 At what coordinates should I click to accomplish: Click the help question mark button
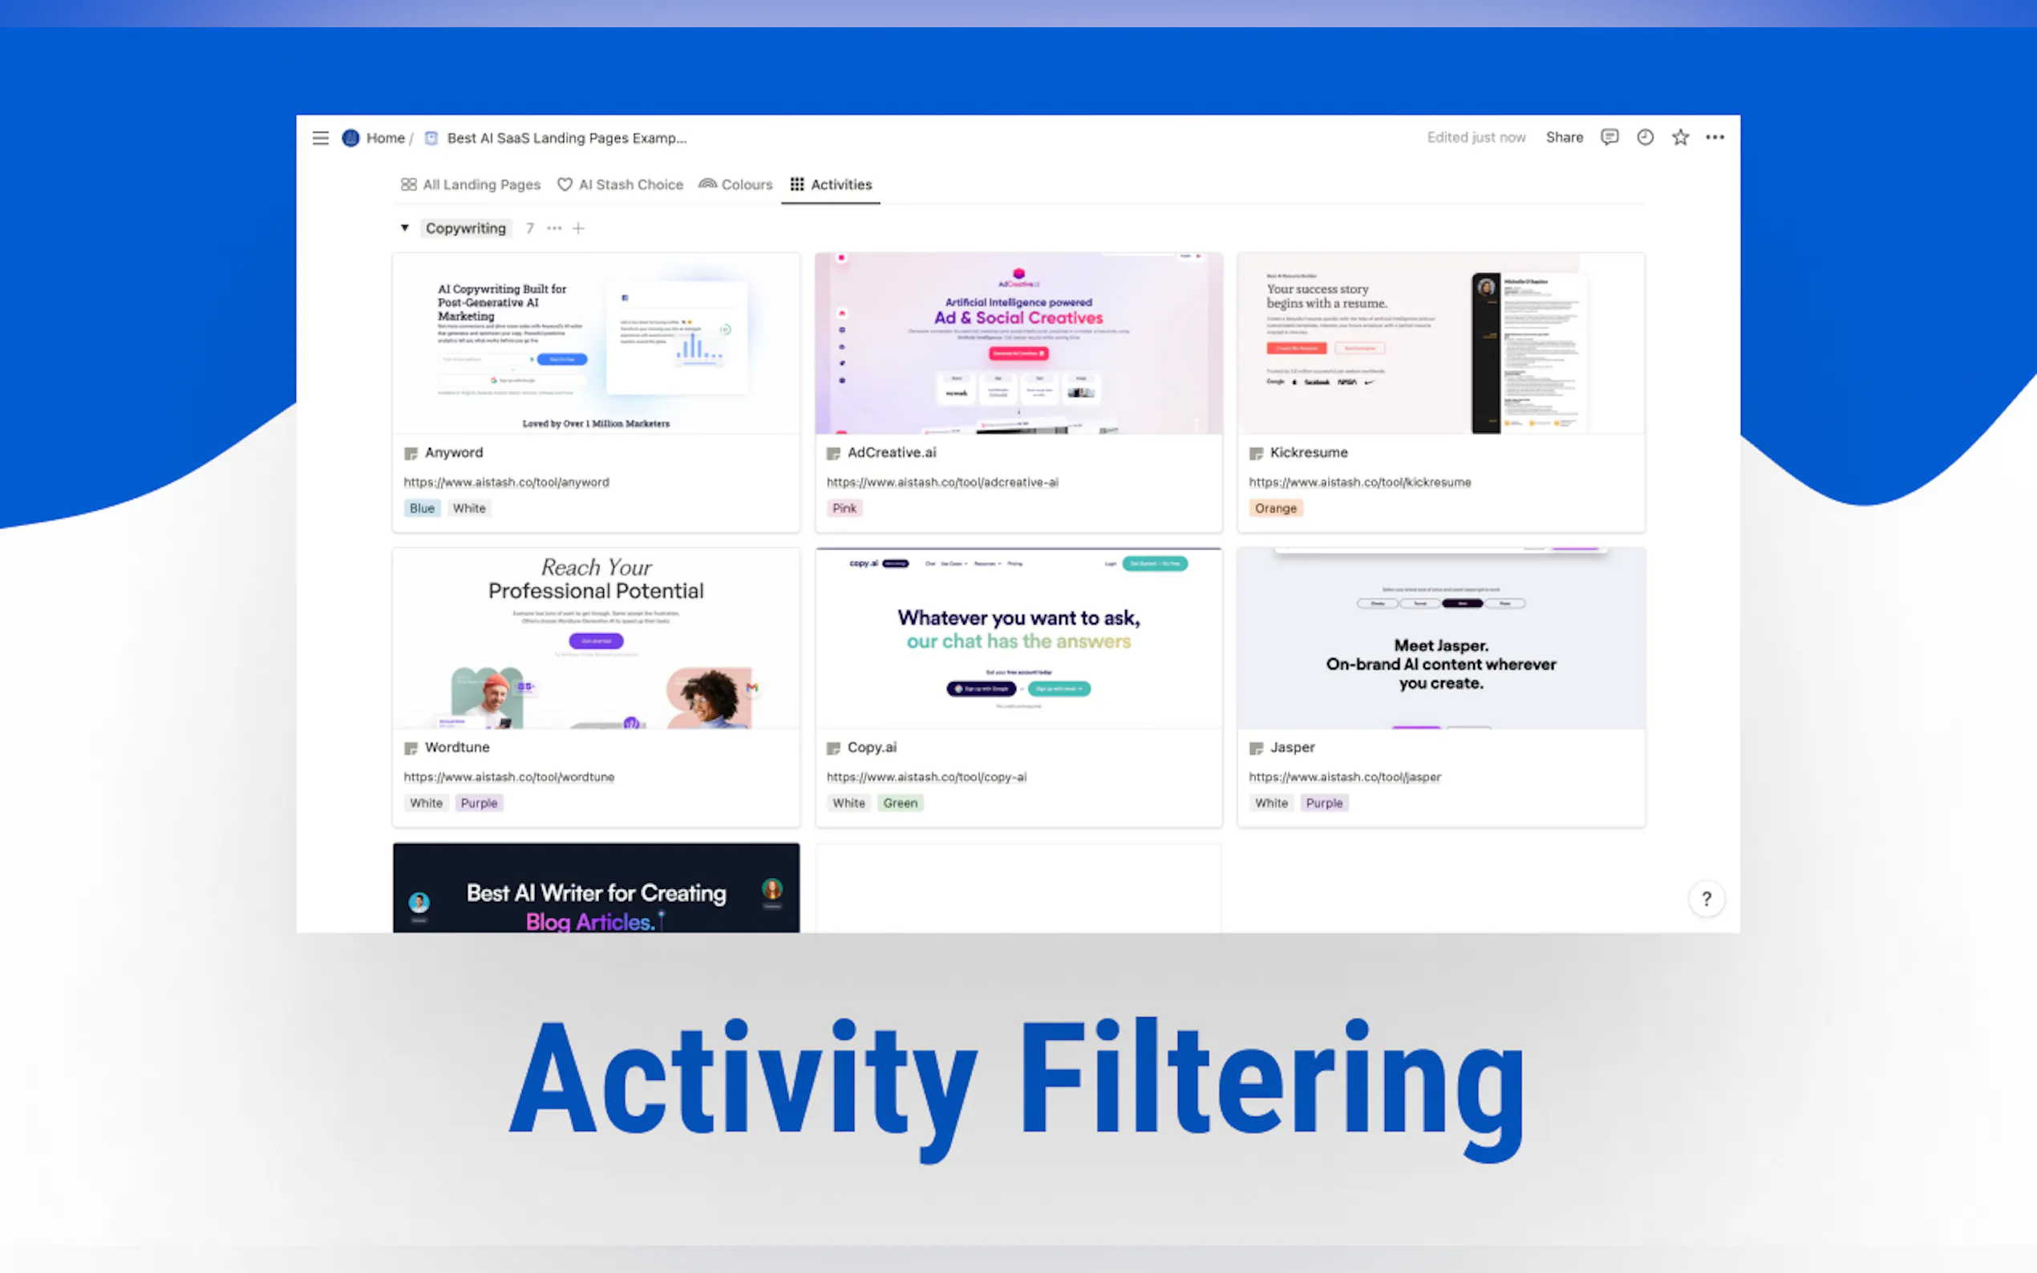(1706, 899)
